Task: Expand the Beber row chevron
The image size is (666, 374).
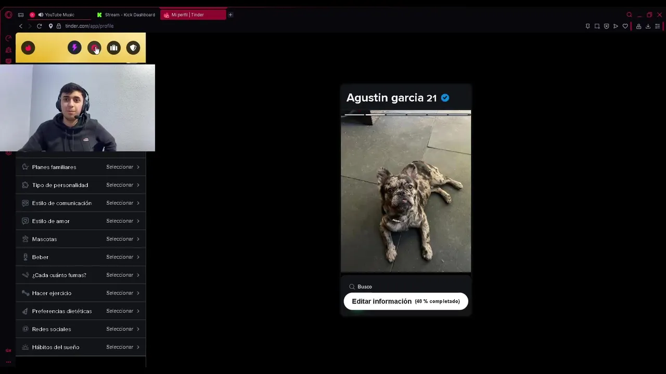Action: point(138,257)
